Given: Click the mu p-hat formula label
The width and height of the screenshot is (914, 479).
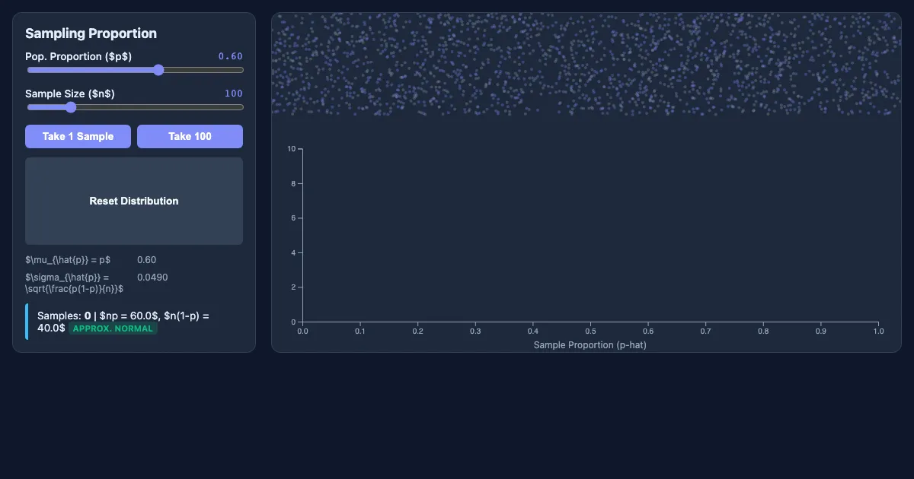Looking at the screenshot, I should (x=68, y=260).
